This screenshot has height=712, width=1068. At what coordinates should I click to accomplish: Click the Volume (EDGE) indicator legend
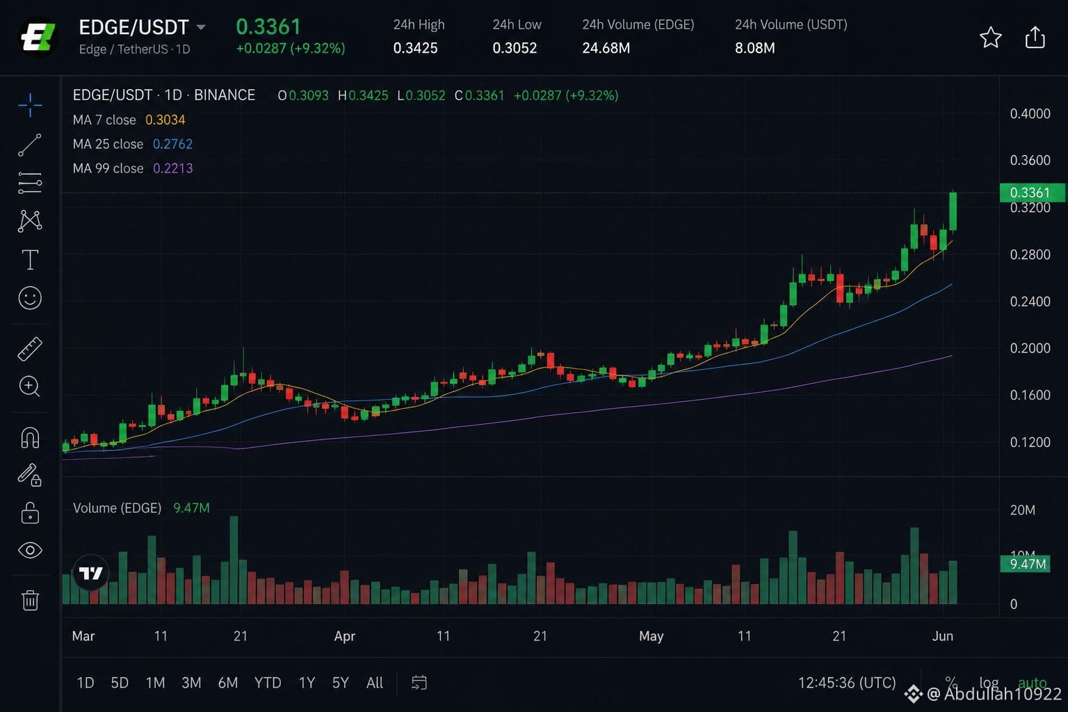(x=141, y=508)
